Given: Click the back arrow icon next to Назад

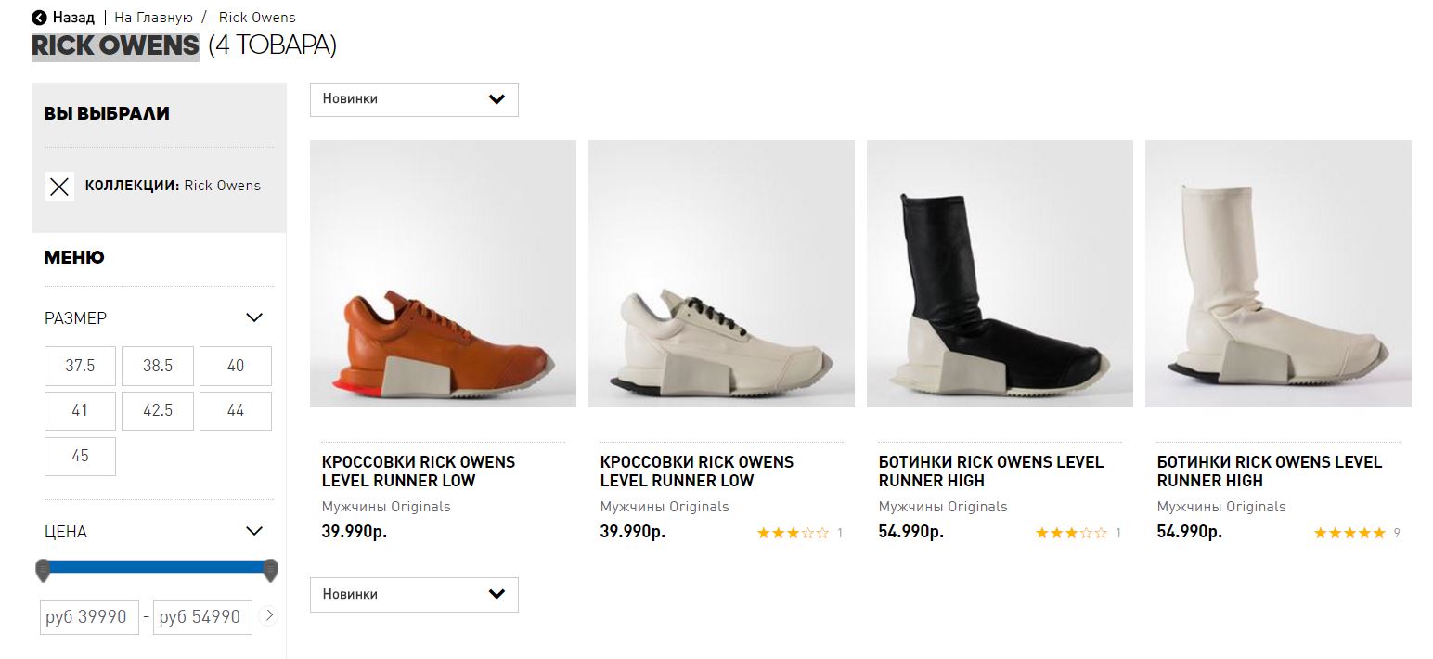Looking at the screenshot, I should [39, 18].
